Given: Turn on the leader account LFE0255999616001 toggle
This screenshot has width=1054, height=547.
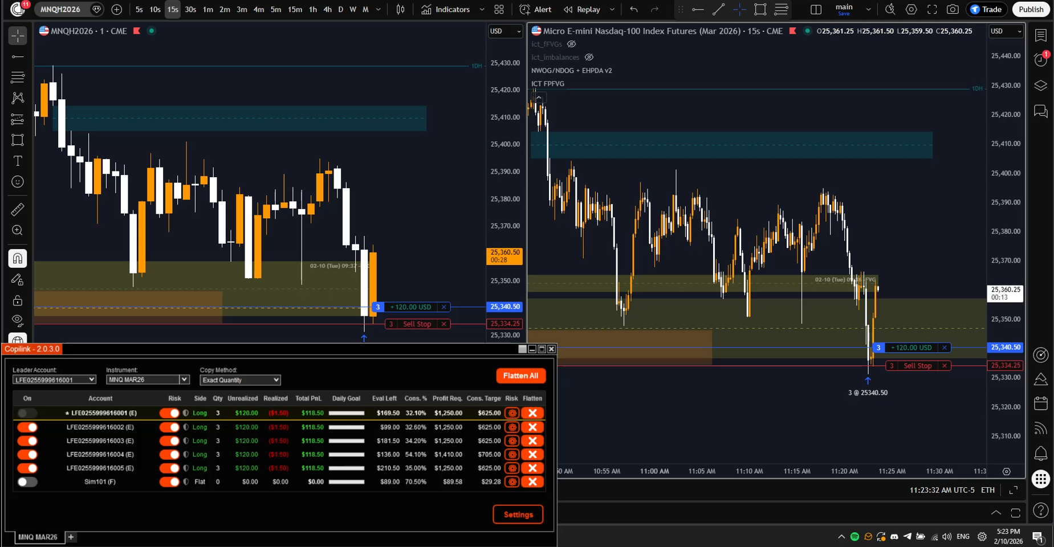Looking at the screenshot, I should point(27,413).
